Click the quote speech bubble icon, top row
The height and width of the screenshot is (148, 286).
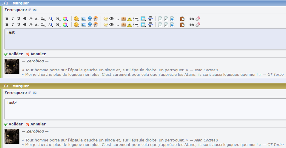105,19
